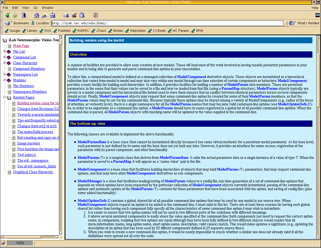Screen dimensions: 321x248
Task: Click the PubMed personal toolbar bookmark
Action: click(x=62, y=31)
